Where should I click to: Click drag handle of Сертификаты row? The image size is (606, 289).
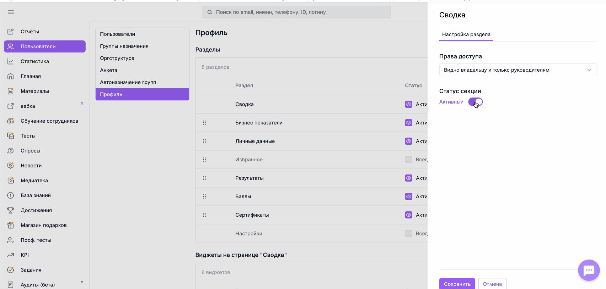[x=204, y=215]
